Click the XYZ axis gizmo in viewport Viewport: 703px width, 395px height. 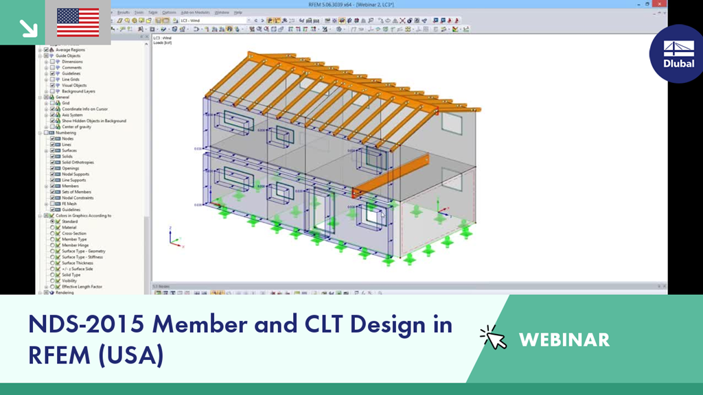pos(175,238)
